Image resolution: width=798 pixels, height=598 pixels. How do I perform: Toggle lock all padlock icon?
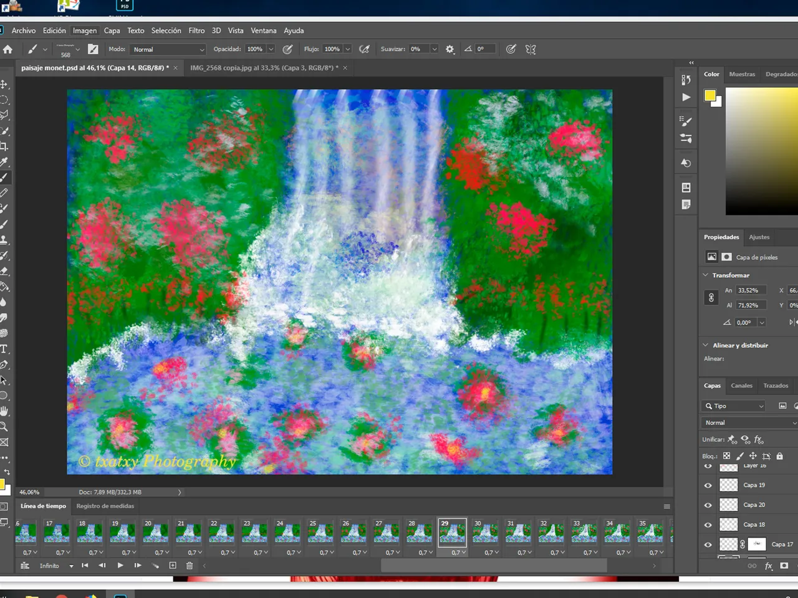click(779, 456)
